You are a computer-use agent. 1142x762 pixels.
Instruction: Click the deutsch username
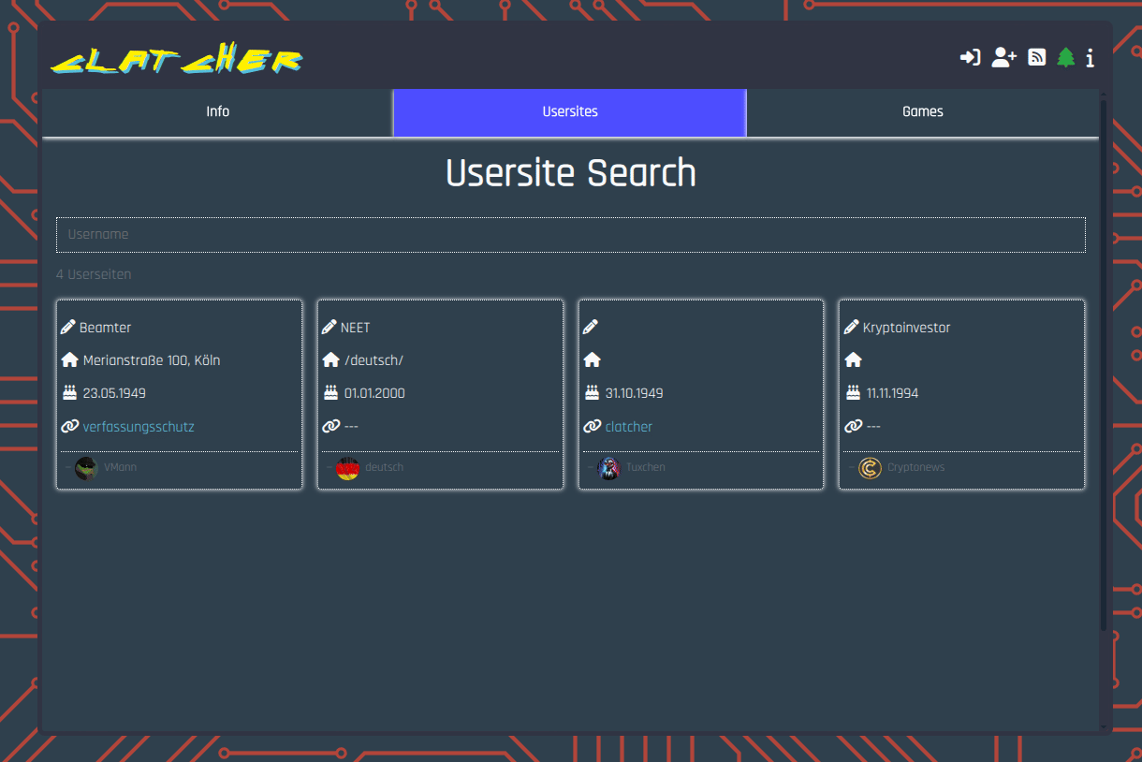(x=384, y=467)
